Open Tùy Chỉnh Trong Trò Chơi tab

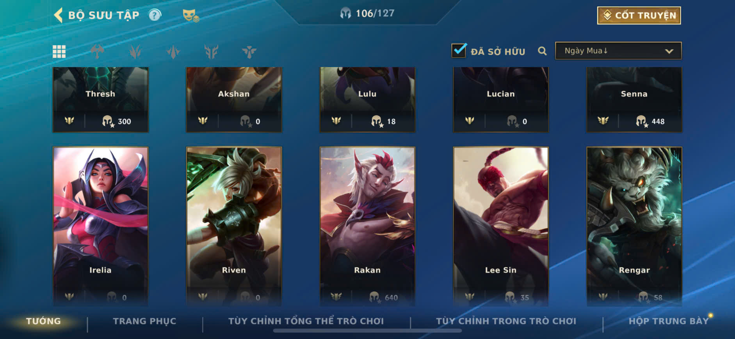[506, 321]
